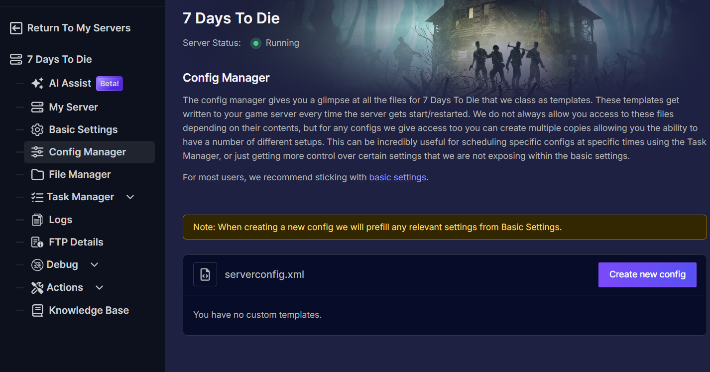This screenshot has height=372, width=710.
Task: Click the Actions sidebar label
Action: [x=65, y=287]
